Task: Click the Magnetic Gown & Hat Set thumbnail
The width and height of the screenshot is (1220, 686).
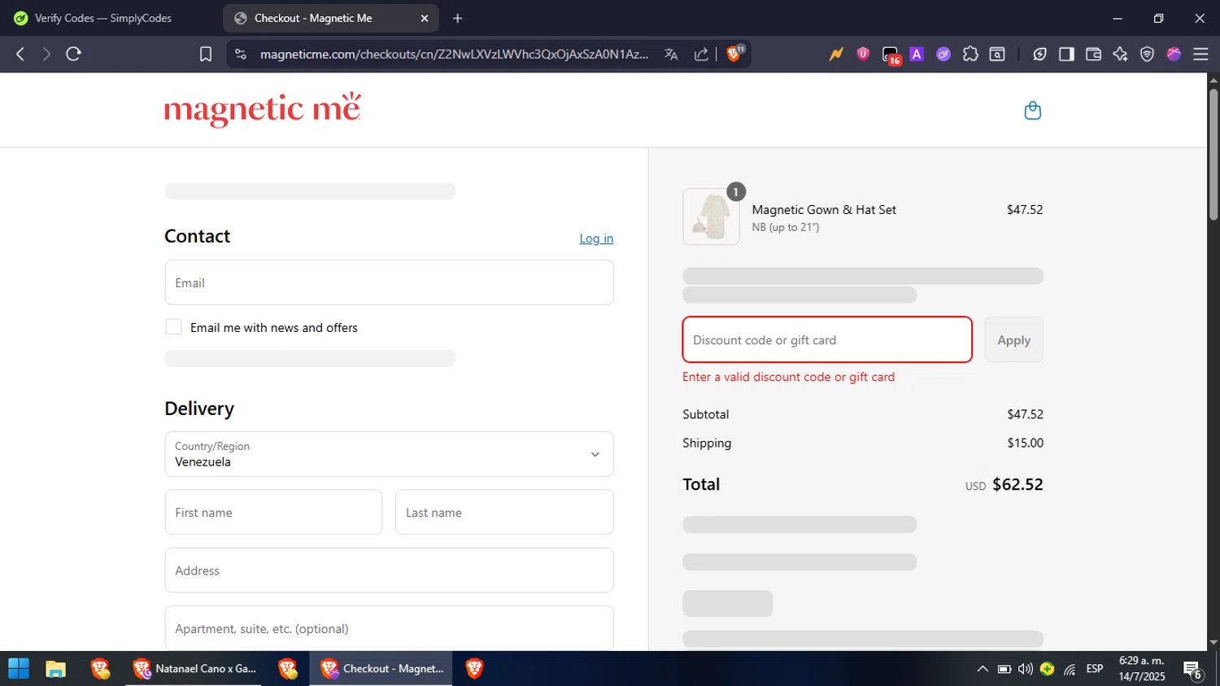Action: [x=711, y=216]
